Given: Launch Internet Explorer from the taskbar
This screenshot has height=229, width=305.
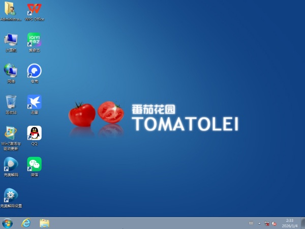Looking at the screenshot, I should point(26,223).
